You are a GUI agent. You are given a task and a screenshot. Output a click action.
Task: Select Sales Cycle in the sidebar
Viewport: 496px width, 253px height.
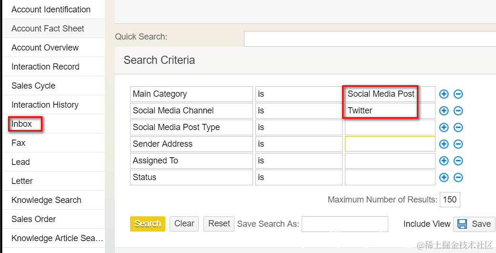[53, 86]
